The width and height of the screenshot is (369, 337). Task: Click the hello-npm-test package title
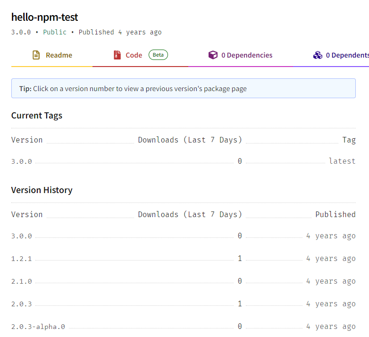pos(45,17)
